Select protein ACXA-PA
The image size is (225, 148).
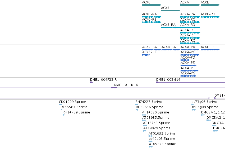[190, 50]
